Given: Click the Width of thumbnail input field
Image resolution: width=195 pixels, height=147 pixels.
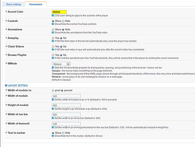Looking at the screenshot, I should [66, 124].
